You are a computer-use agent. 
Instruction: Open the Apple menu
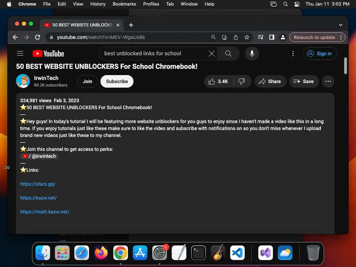click(9, 4)
